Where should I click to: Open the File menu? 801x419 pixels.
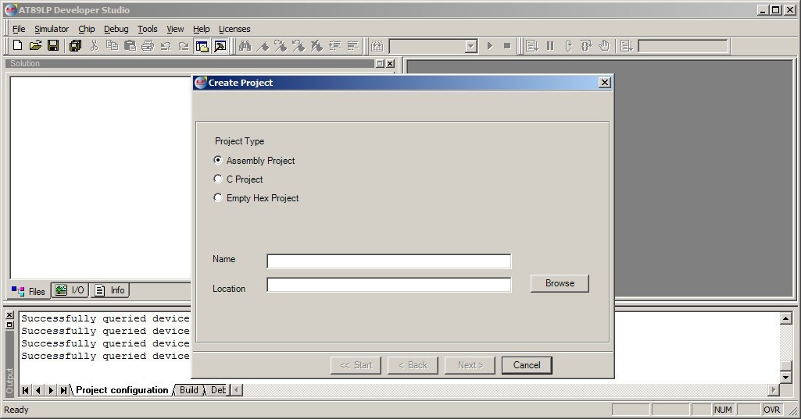point(19,29)
